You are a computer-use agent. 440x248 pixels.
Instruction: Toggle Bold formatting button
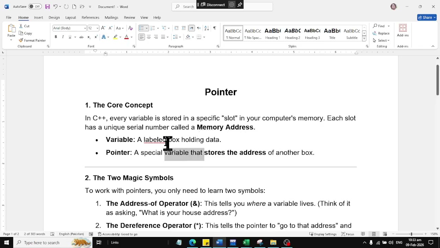tap(56, 37)
